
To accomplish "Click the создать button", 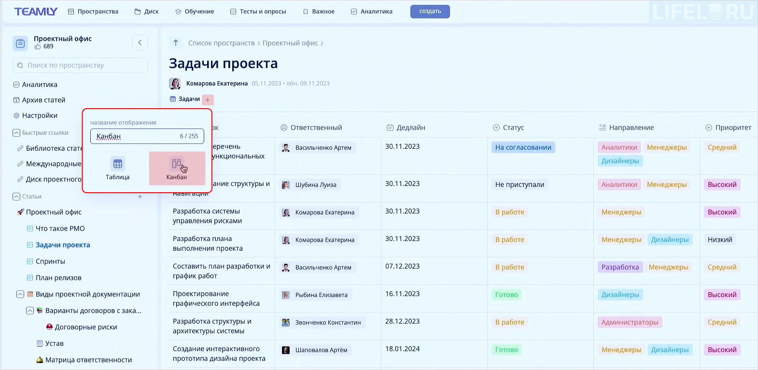I will (430, 12).
